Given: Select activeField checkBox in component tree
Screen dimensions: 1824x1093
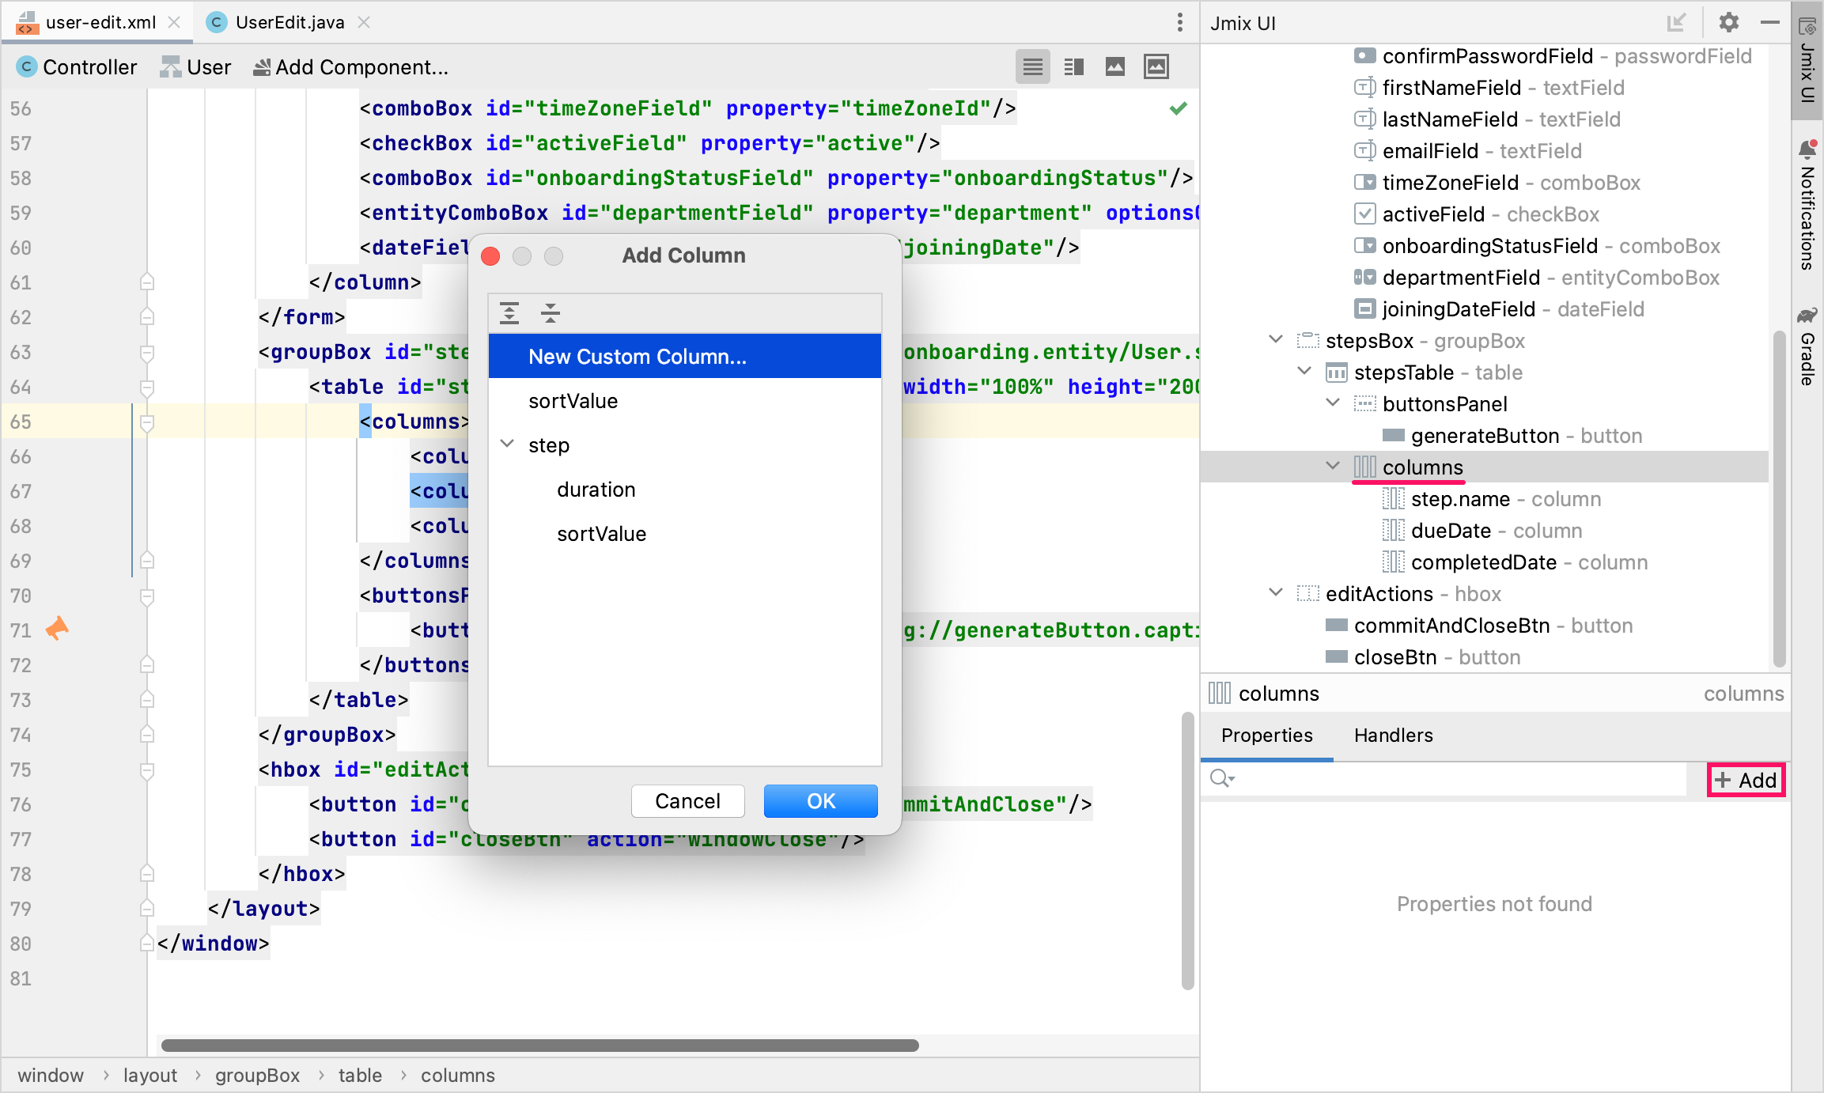Looking at the screenshot, I should coord(1476,214).
